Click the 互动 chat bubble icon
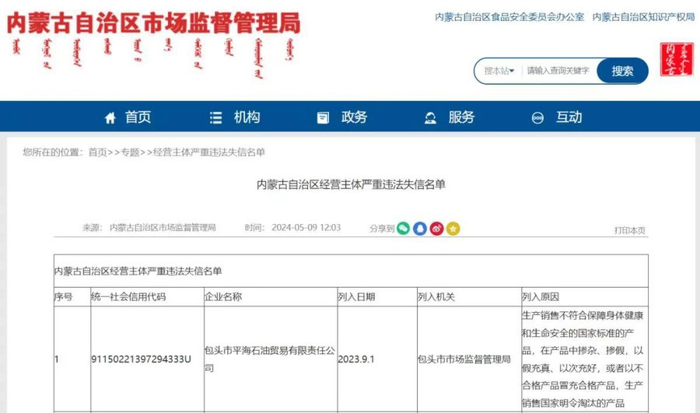This screenshot has width=700, height=413. [x=537, y=118]
